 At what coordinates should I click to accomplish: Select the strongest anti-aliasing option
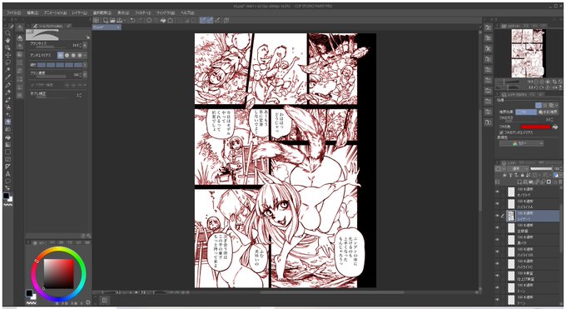click(80, 55)
